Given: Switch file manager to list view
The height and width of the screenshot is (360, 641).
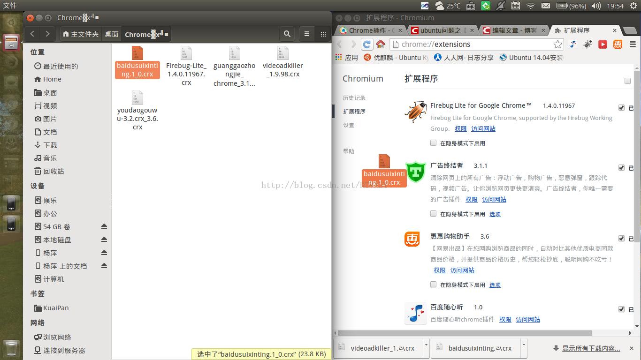Looking at the screenshot, I should [x=307, y=34].
